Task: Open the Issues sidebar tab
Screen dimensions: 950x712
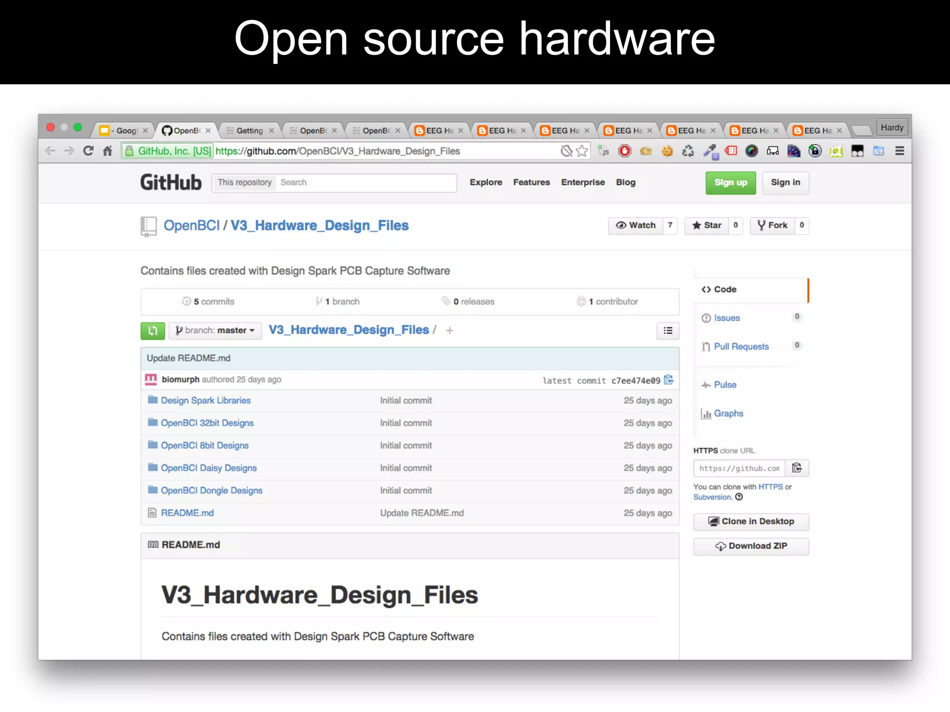Action: pos(726,318)
